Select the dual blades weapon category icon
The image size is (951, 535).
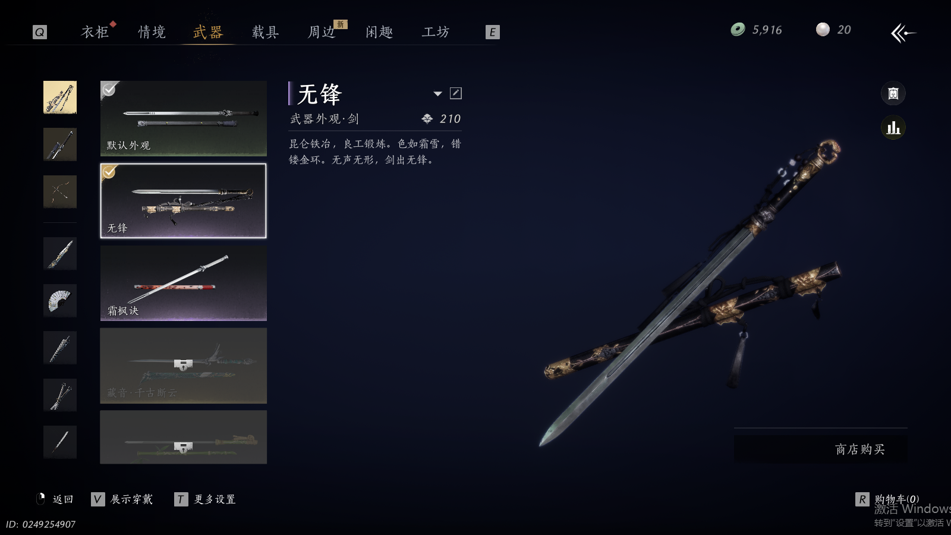(60, 395)
